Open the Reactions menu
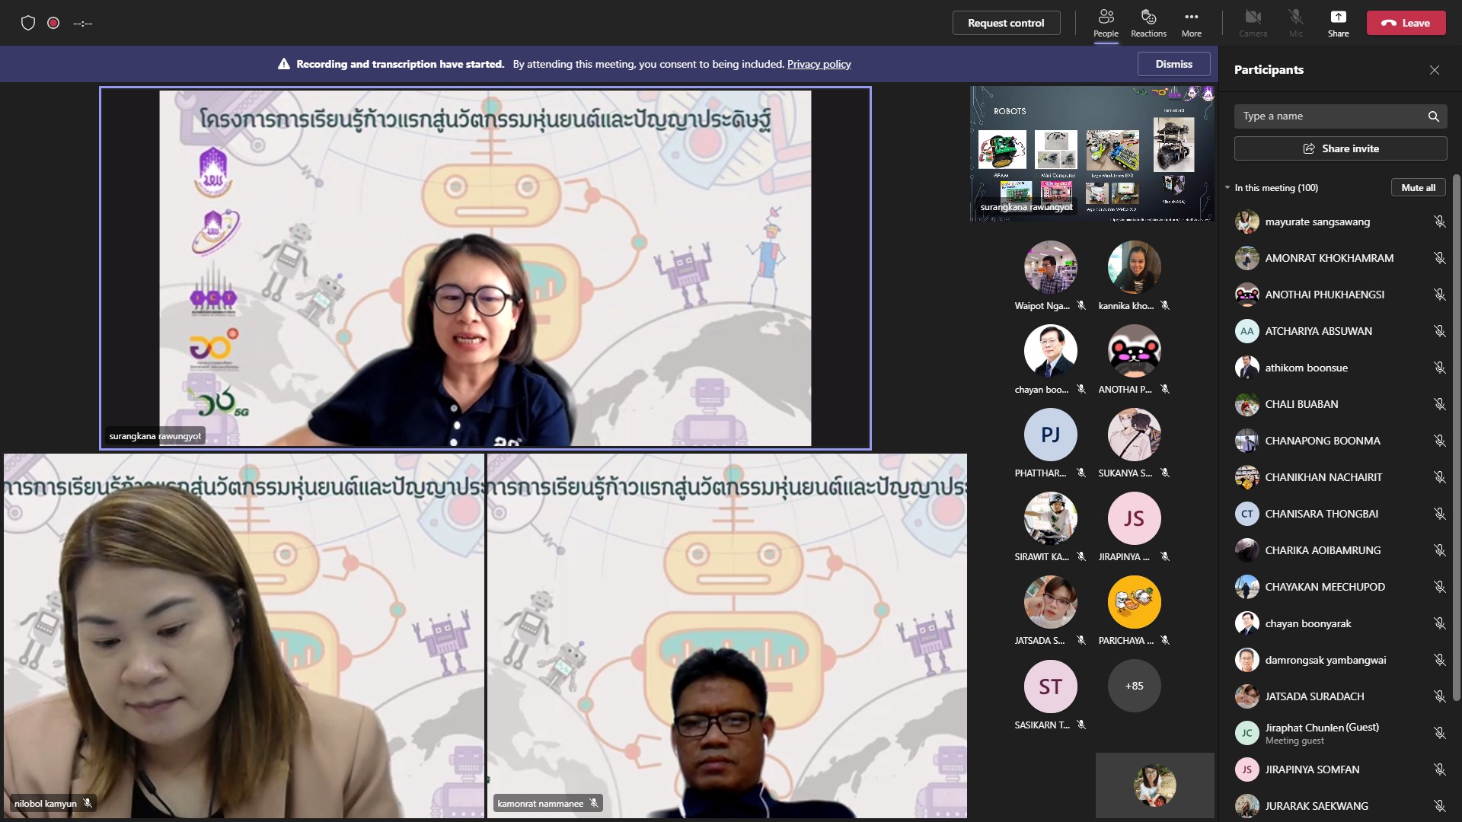 [x=1148, y=23]
